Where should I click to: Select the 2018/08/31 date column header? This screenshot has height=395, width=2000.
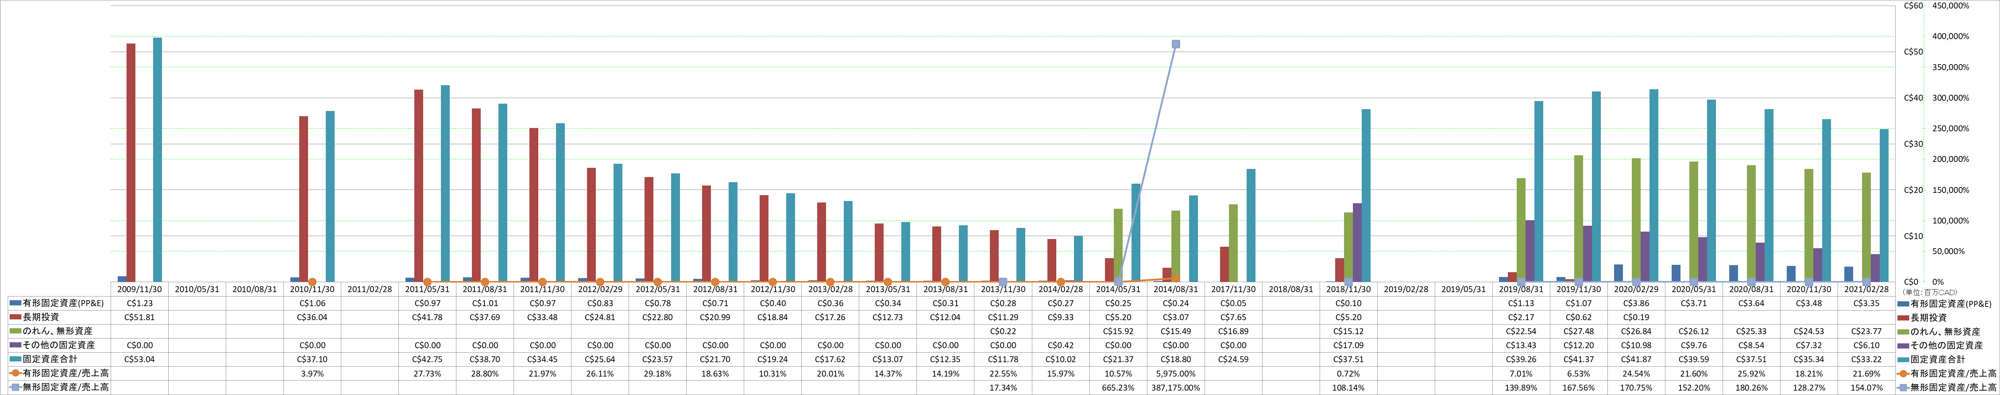pos(1291,290)
